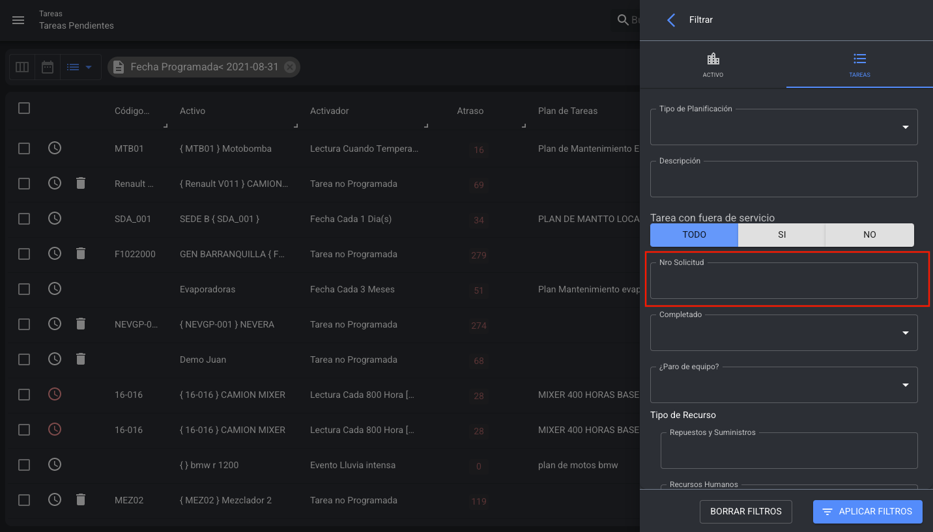Toggle the select-all header checkbox
The height and width of the screenshot is (532, 933).
point(24,108)
